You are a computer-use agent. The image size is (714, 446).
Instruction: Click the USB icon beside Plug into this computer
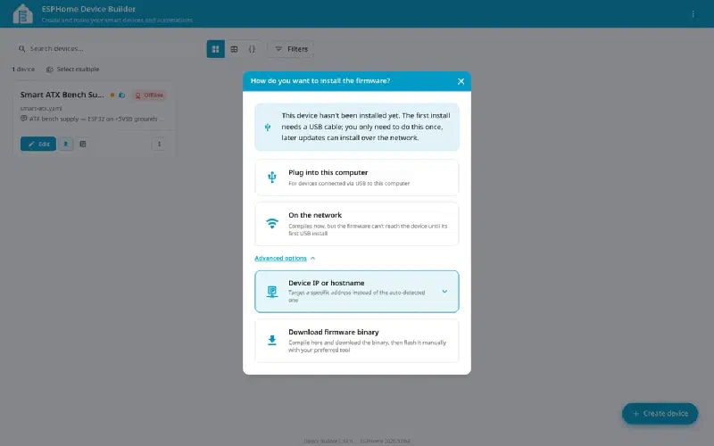pyautogui.click(x=272, y=177)
